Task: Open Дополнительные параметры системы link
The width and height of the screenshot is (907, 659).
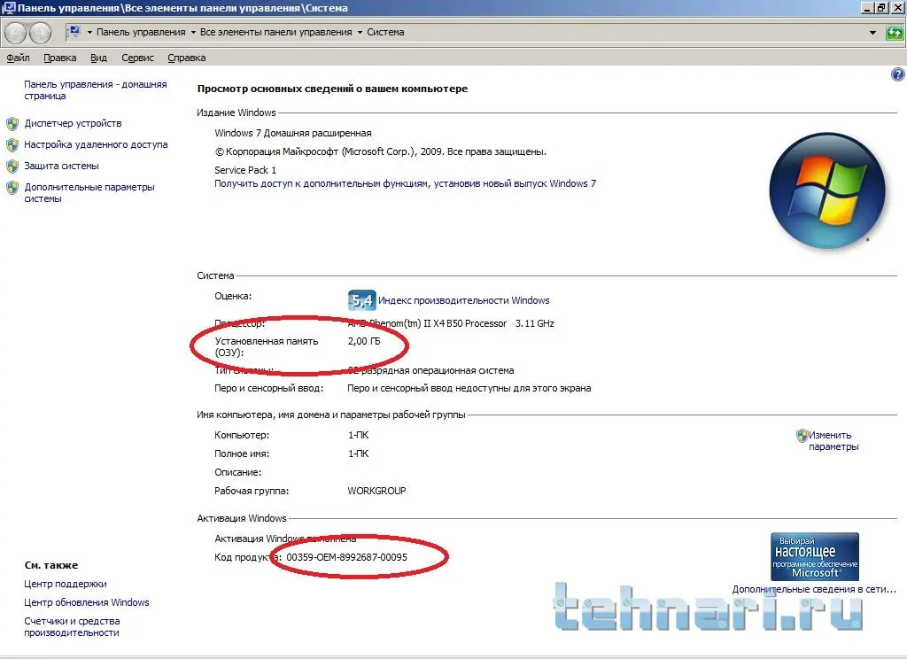Action: [89, 193]
